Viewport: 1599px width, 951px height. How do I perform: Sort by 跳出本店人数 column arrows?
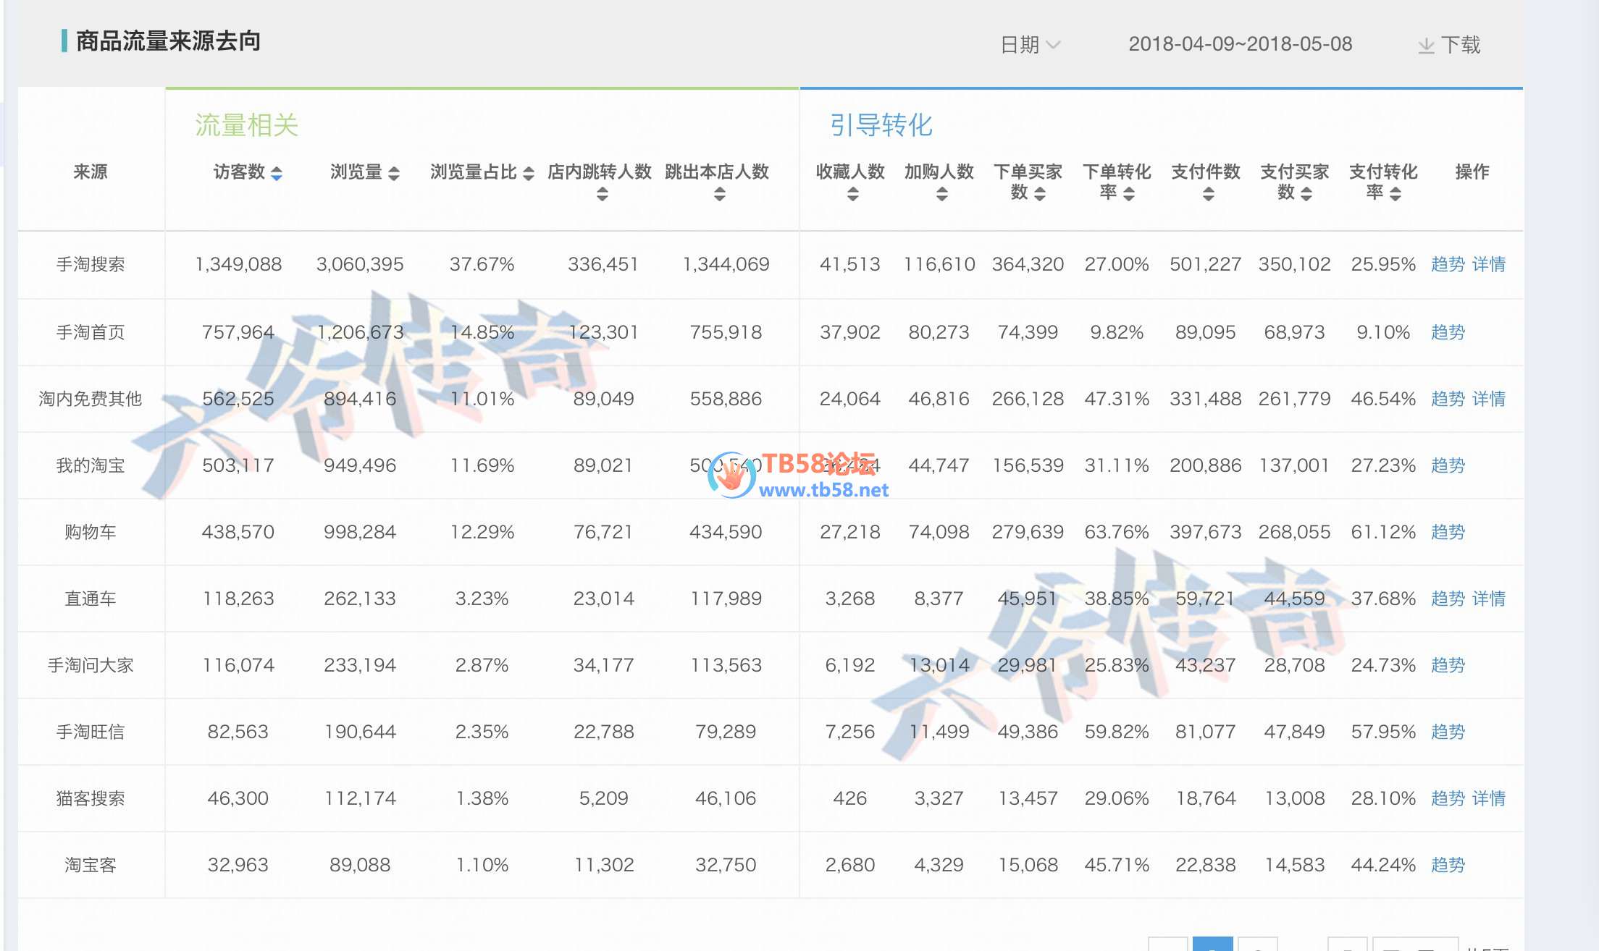[719, 194]
